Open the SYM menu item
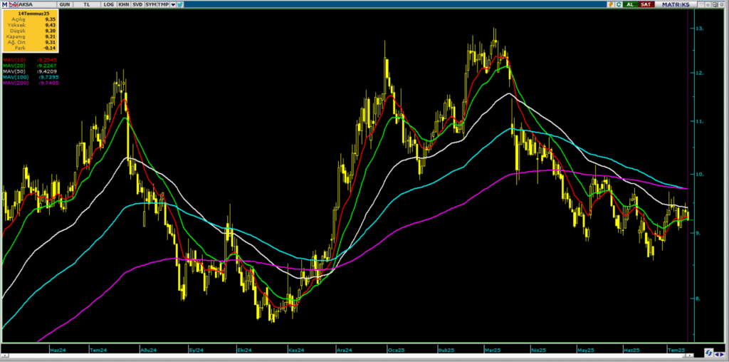The width and height of the screenshot is (729, 362). (x=151, y=5)
